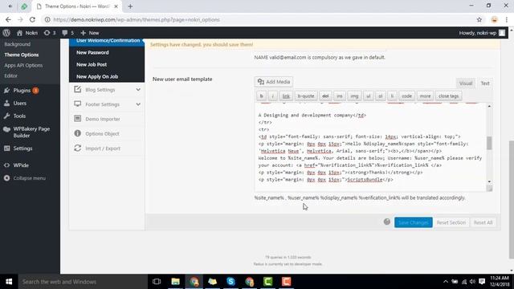
Task: Click the email template editor scrollbar thumb
Action: [489, 143]
